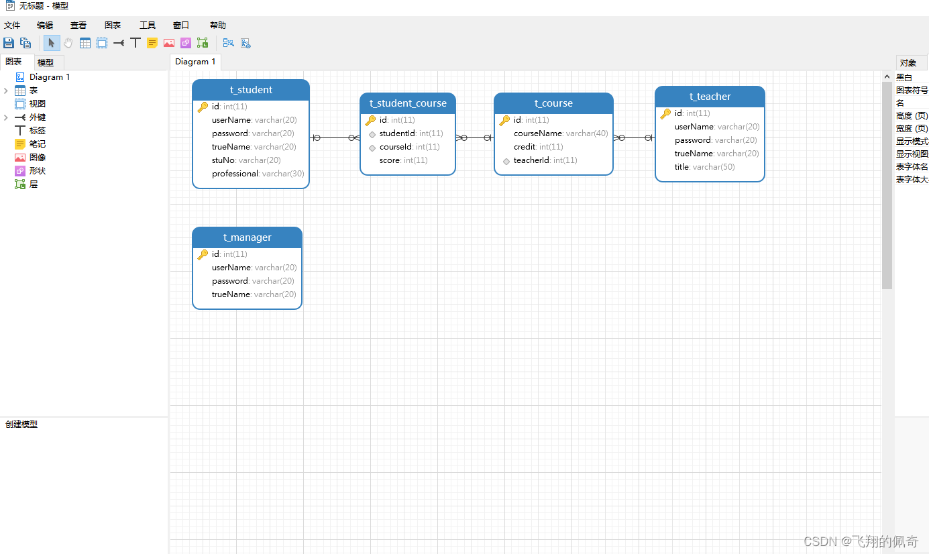The image size is (929, 554).
Task: Click diamond icon beside teacherId field
Action: pyautogui.click(x=506, y=161)
